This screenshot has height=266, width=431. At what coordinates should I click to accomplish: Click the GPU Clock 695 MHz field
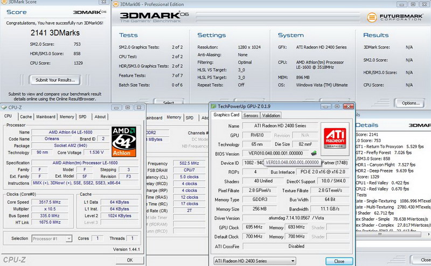coord(254,227)
